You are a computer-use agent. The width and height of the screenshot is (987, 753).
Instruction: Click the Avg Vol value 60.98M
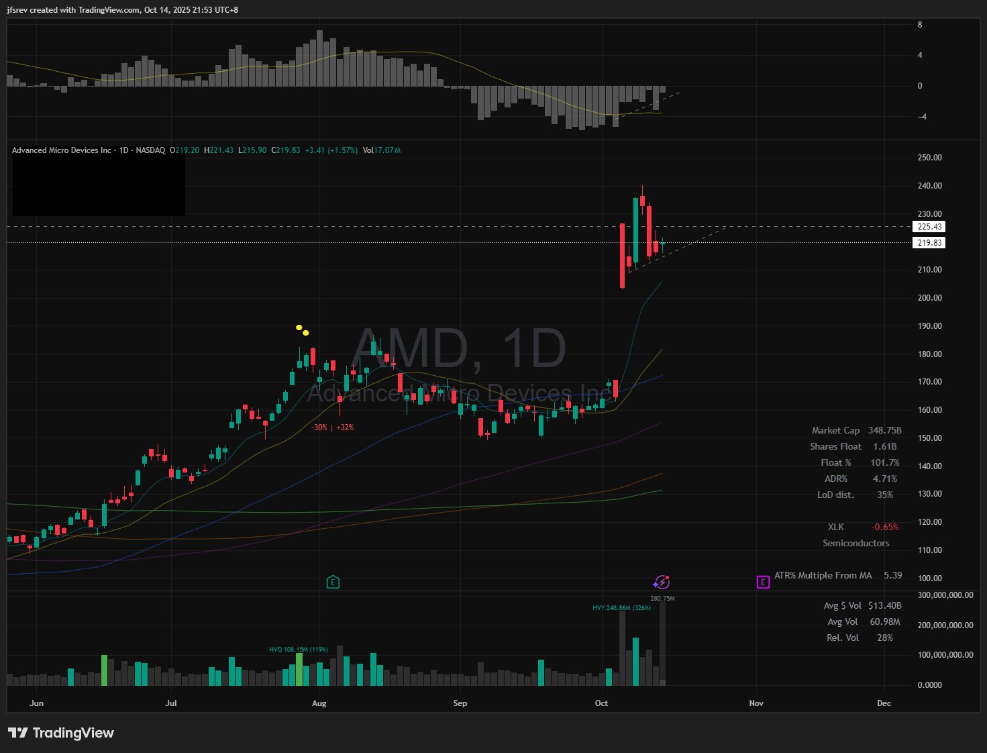(x=885, y=622)
